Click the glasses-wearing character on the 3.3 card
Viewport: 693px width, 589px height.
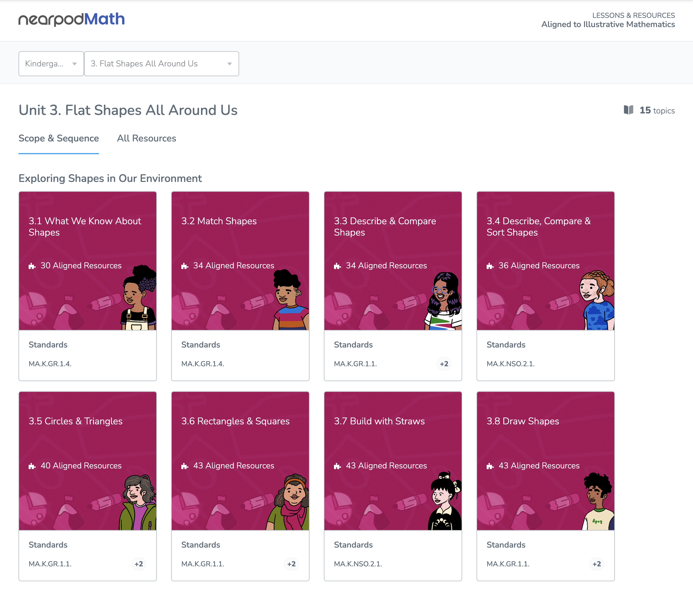443,300
